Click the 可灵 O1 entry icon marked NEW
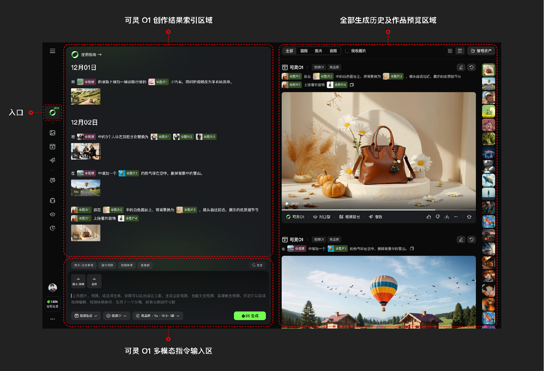Viewport: 544px width, 371px height. (x=53, y=112)
